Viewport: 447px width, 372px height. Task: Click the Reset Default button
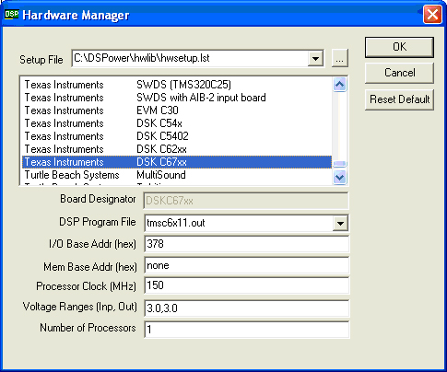coord(399,99)
